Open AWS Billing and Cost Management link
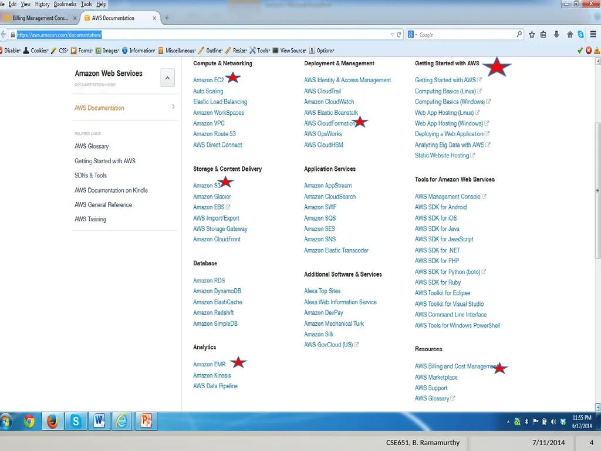This screenshot has height=451, width=601. [x=457, y=366]
